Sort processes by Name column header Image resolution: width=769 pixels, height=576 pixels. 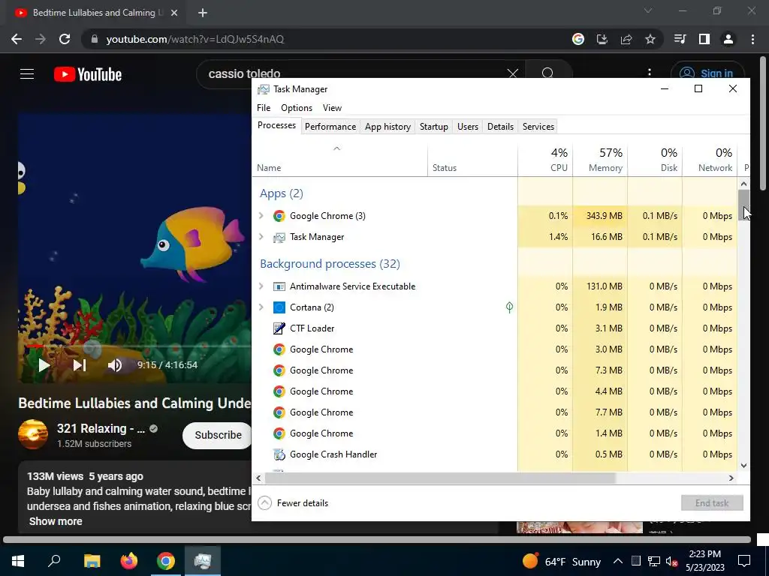[340, 160]
